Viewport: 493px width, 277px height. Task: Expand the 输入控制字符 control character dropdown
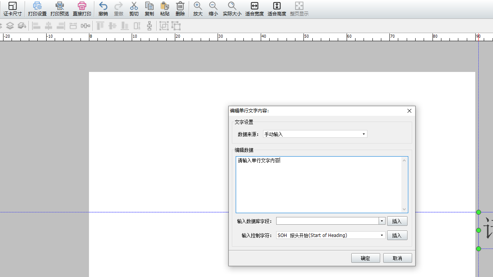382,235
